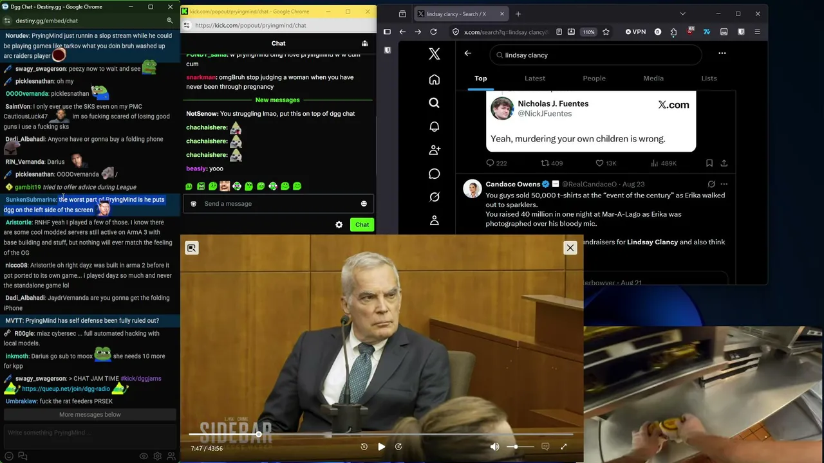Open the Bitwarden shield in browser toolbar
Image resolution: width=824 pixels, height=463 pixels.
(x=741, y=32)
